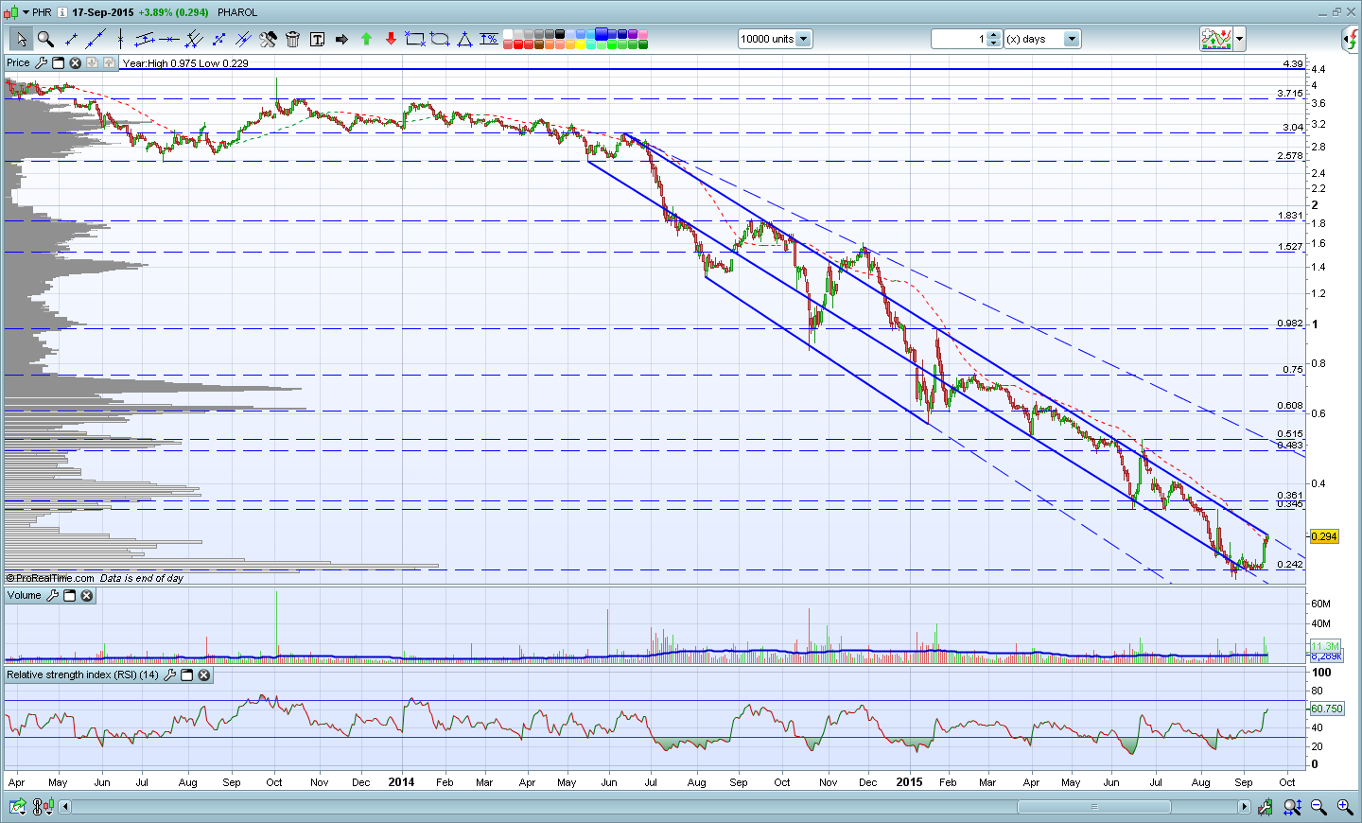This screenshot has height=823, width=1362.
Task: Maximize the Price panel window icon
Action: point(58,63)
